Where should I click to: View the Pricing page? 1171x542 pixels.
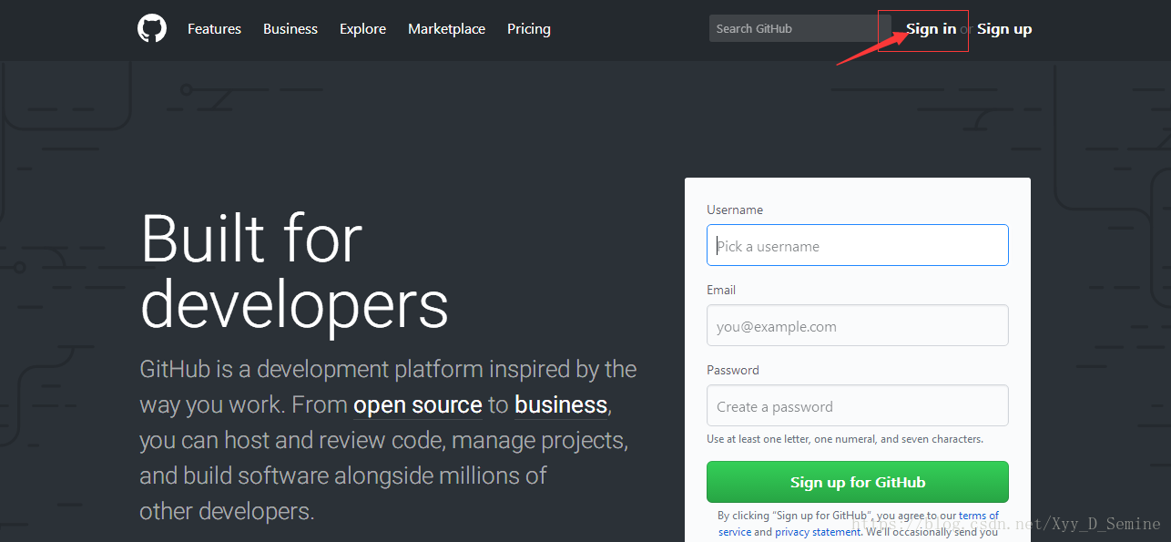(529, 29)
